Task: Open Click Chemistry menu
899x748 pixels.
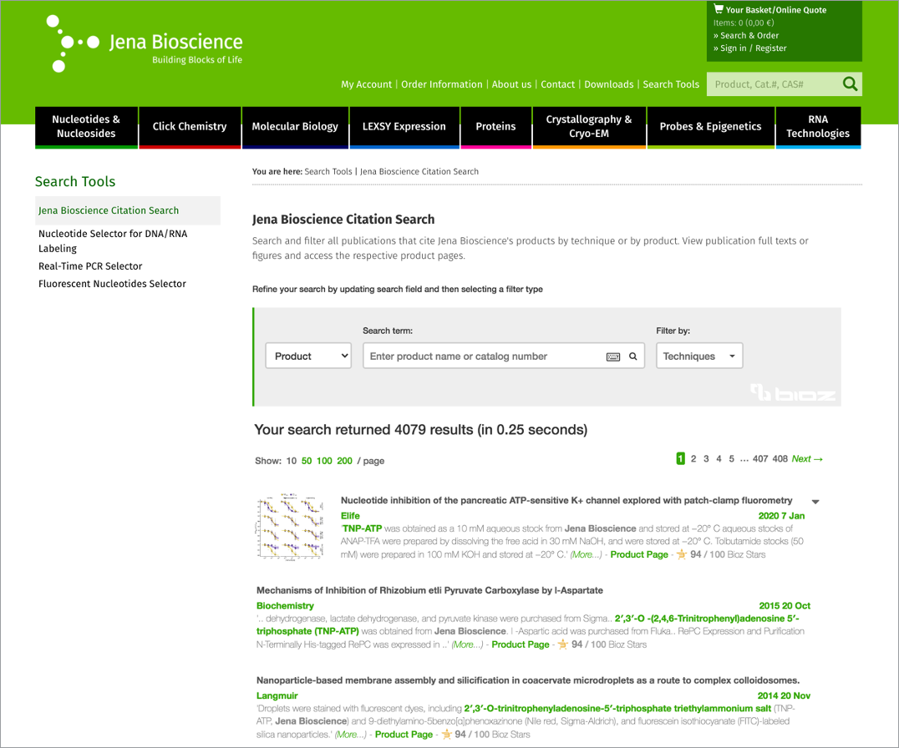Action: [190, 127]
